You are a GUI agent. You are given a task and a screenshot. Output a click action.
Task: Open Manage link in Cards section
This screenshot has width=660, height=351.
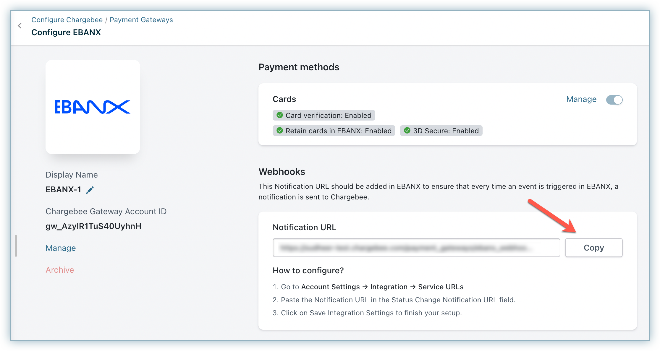click(581, 99)
